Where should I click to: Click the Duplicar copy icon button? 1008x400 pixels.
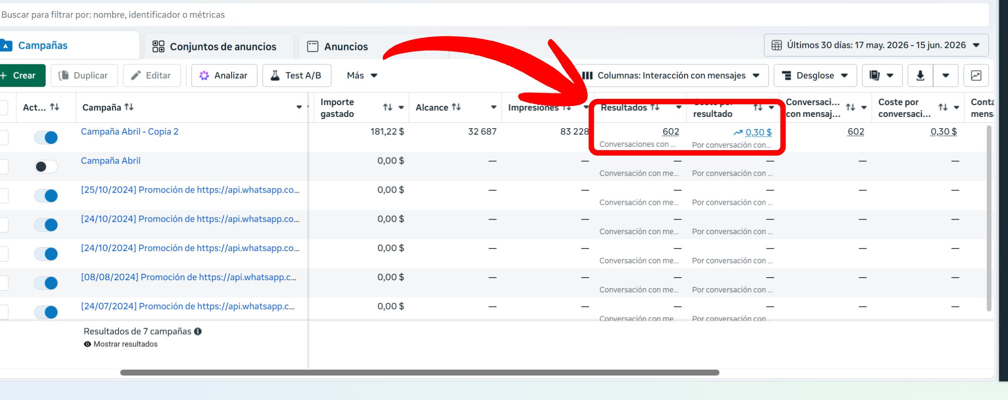84,75
